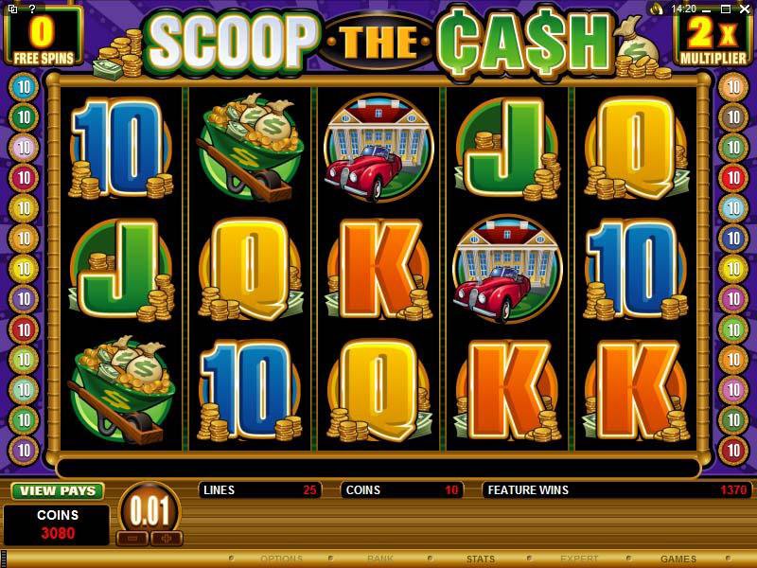Toggle the sound speaker icon
The width and height of the screenshot is (757, 568).
(657, 9)
